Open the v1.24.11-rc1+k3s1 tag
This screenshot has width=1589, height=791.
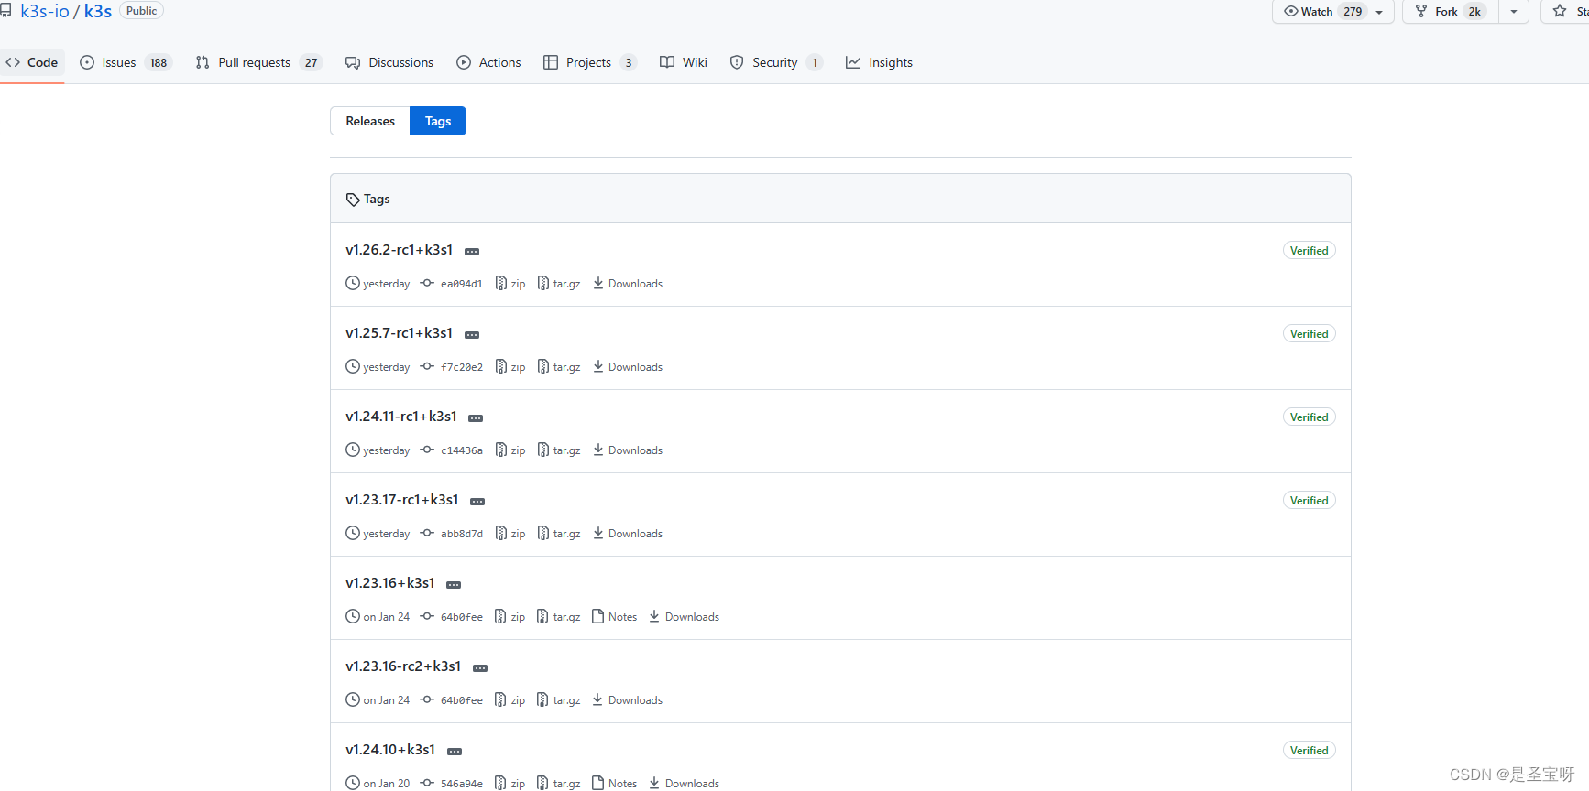[x=400, y=417]
